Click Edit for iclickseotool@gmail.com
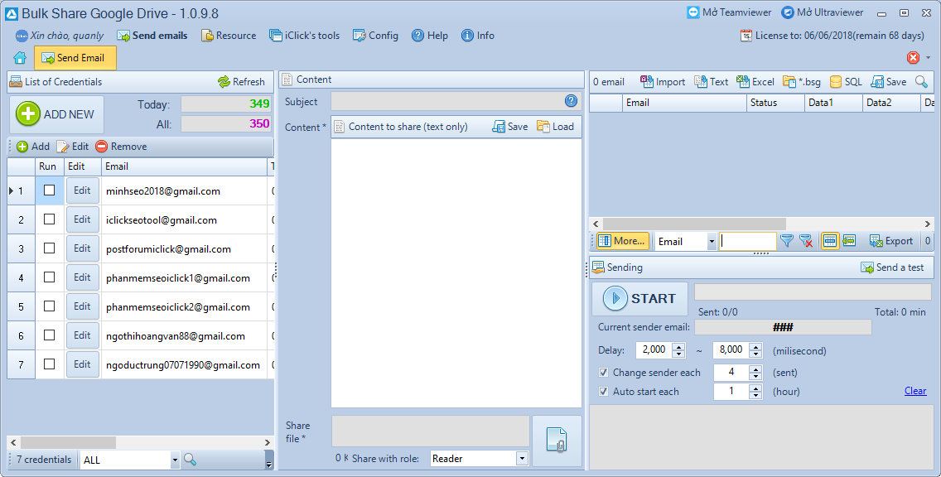941x477 pixels. click(82, 219)
